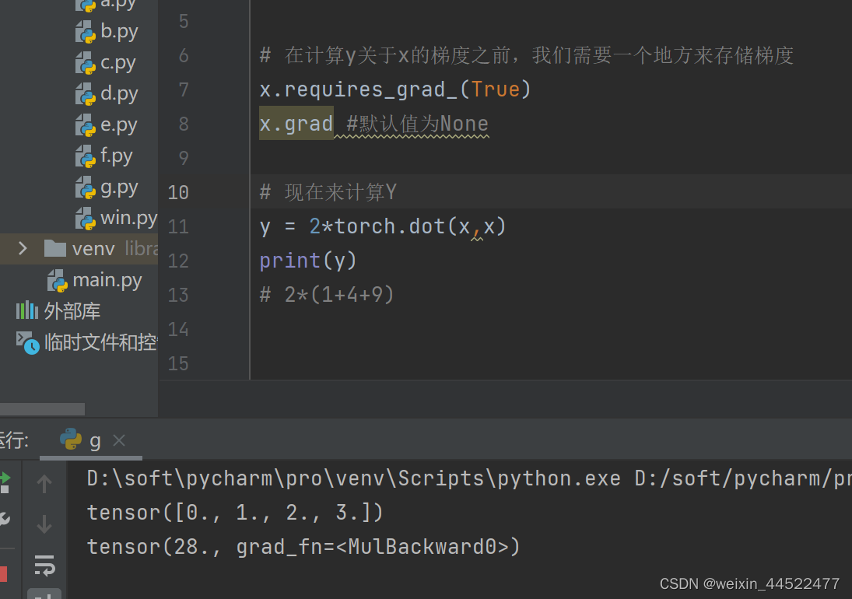Image resolution: width=852 pixels, height=599 pixels.
Task: Click the 运行 run panel label
Action: click(x=14, y=440)
